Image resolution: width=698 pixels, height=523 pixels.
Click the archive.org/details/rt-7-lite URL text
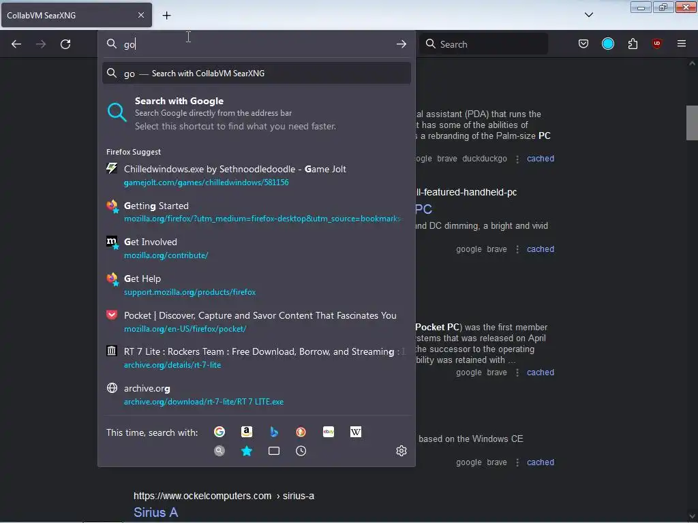click(x=172, y=365)
